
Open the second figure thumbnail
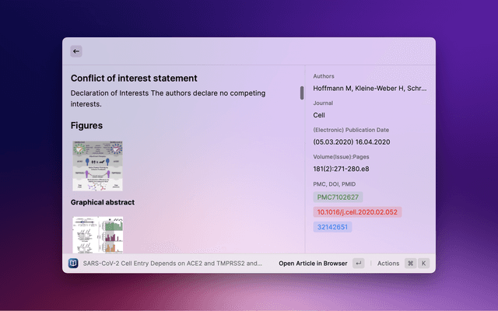97,234
